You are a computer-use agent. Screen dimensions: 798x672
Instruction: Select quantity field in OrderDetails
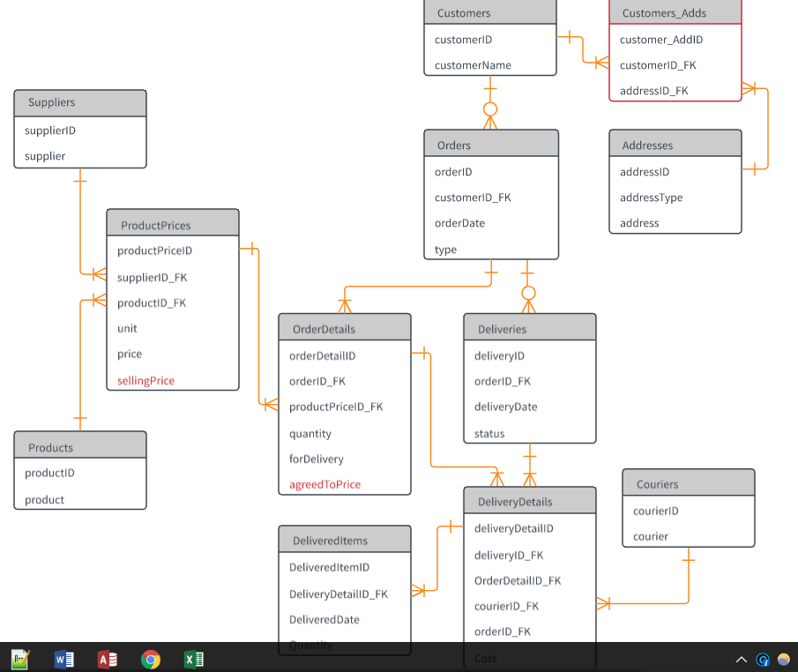tap(310, 434)
